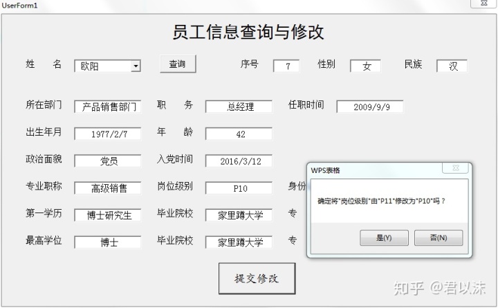498x308 pixels.
Task: Click the 序号 label
Action: tap(249, 64)
